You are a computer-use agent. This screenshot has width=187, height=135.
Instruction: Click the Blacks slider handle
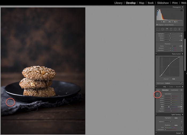(x=170, y=40)
